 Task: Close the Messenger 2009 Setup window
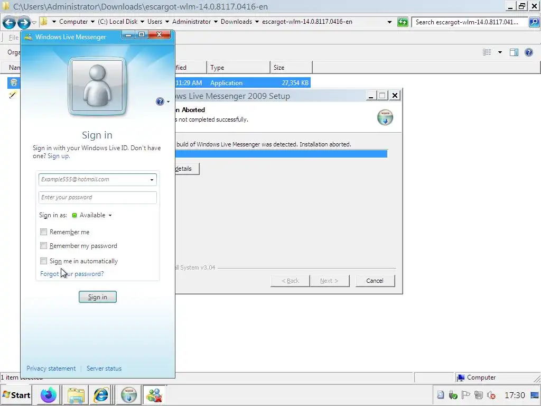click(395, 96)
